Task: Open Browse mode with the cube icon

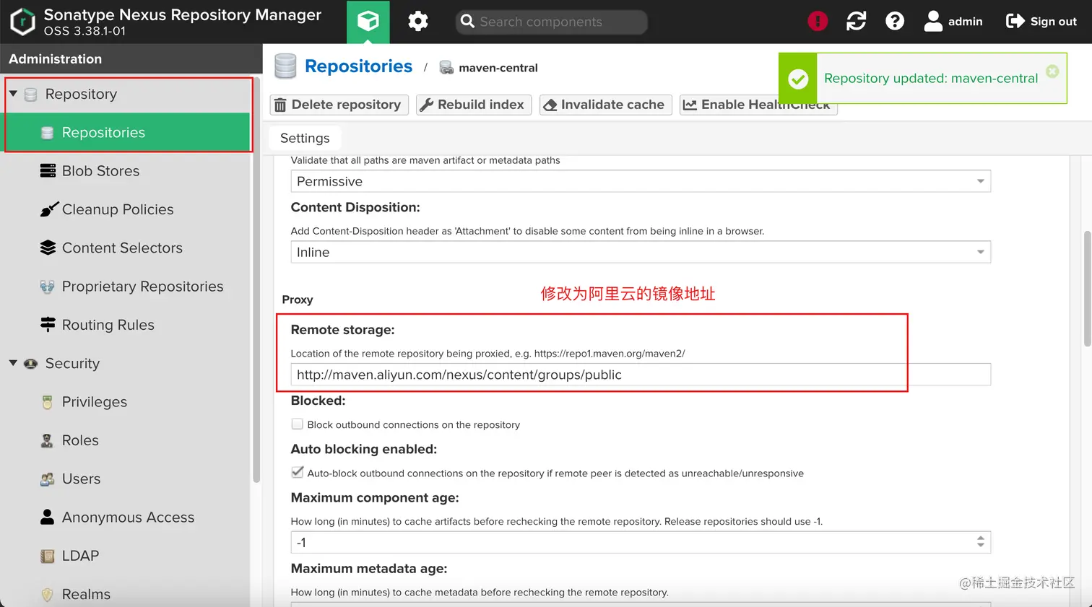Action: point(368,22)
